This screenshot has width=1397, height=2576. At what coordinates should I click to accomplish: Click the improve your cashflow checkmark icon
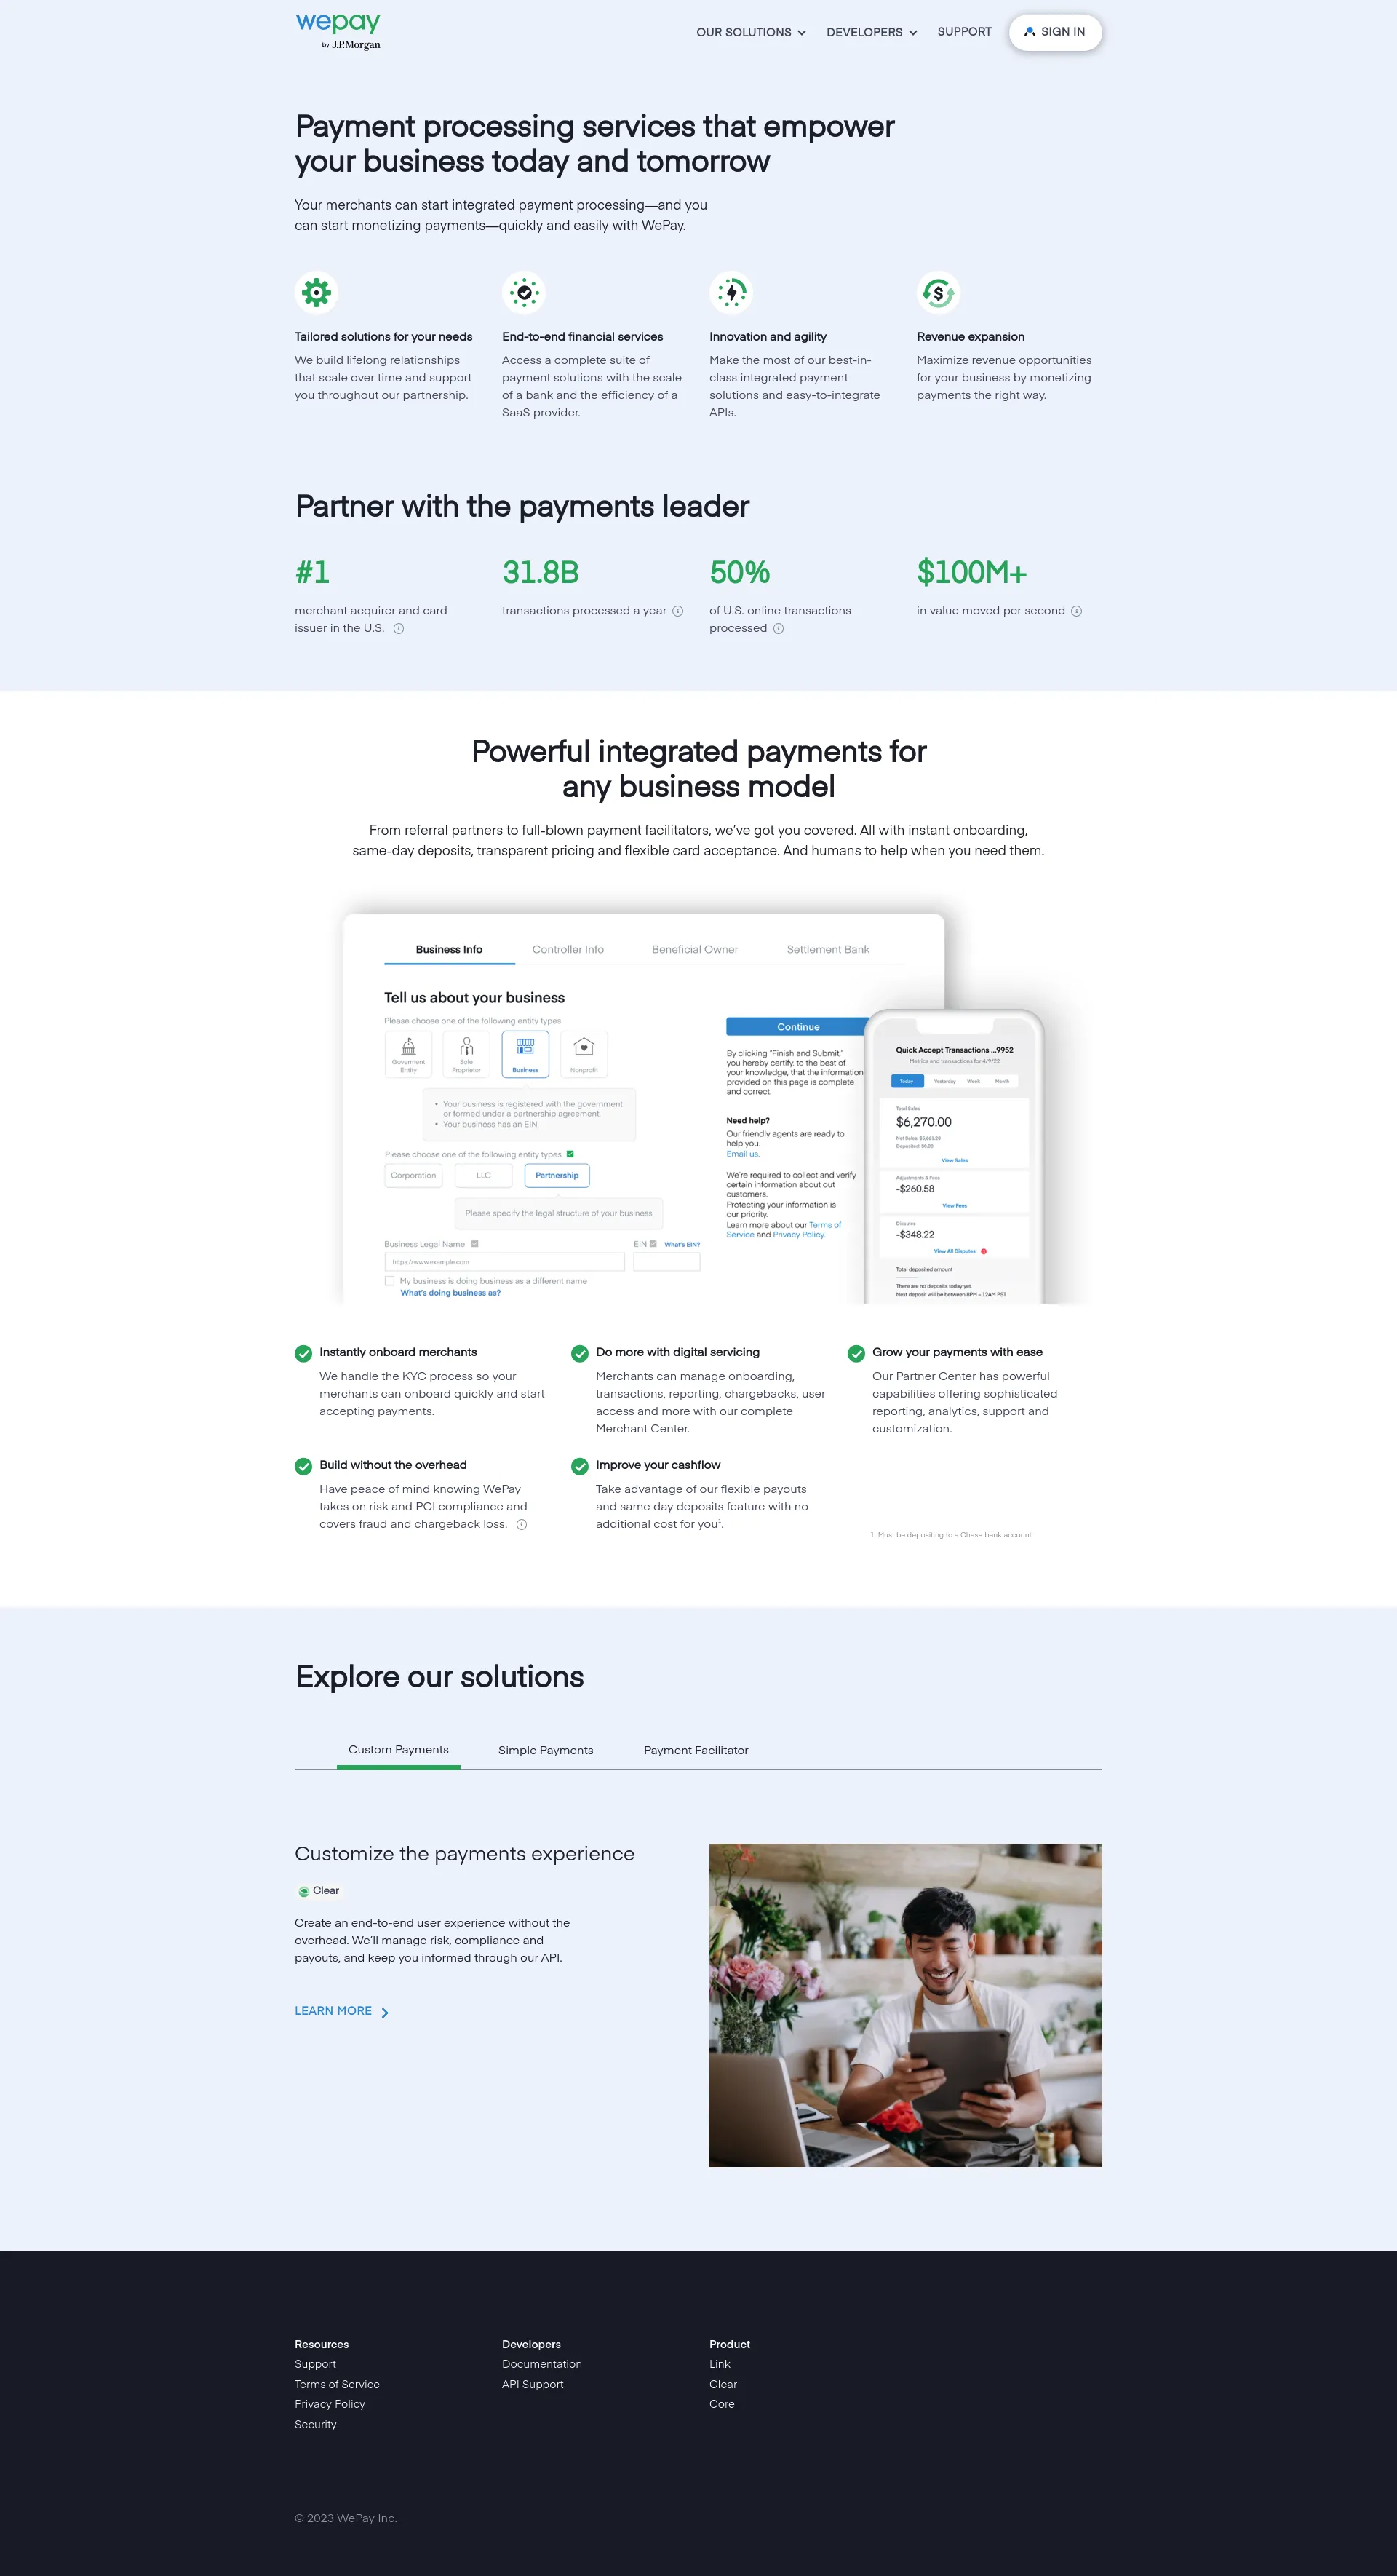581,1466
